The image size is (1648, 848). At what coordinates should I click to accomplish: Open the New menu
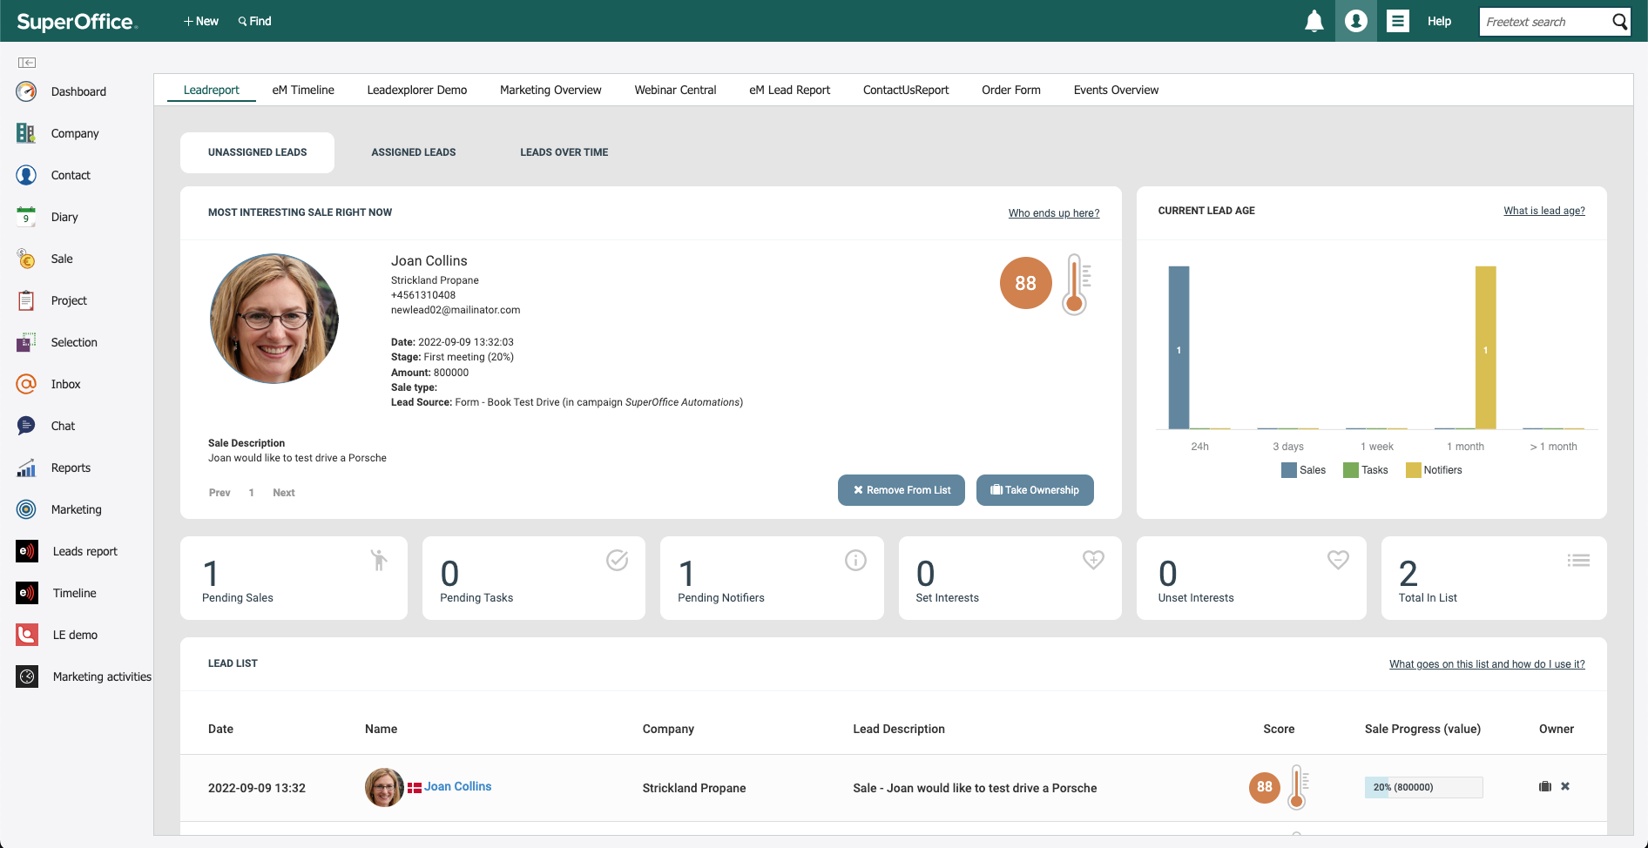coord(201,21)
